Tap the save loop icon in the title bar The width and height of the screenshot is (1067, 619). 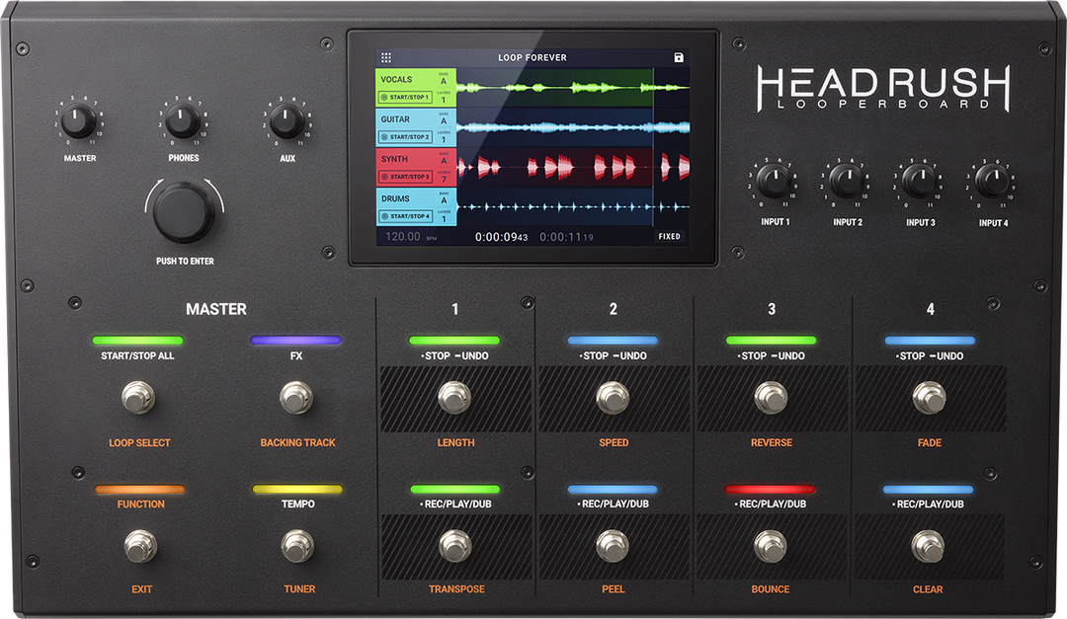click(x=678, y=58)
